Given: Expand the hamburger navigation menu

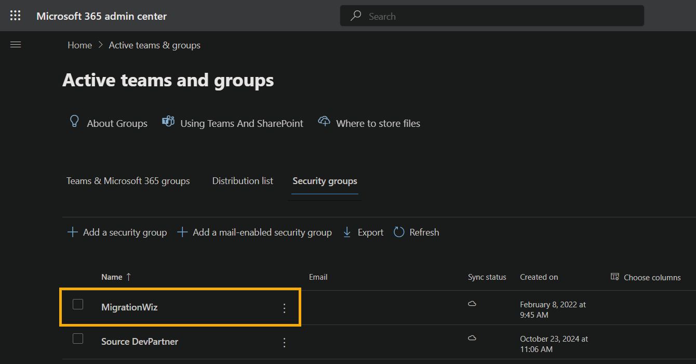Looking at the screenshot, I should tap(16, 45).
